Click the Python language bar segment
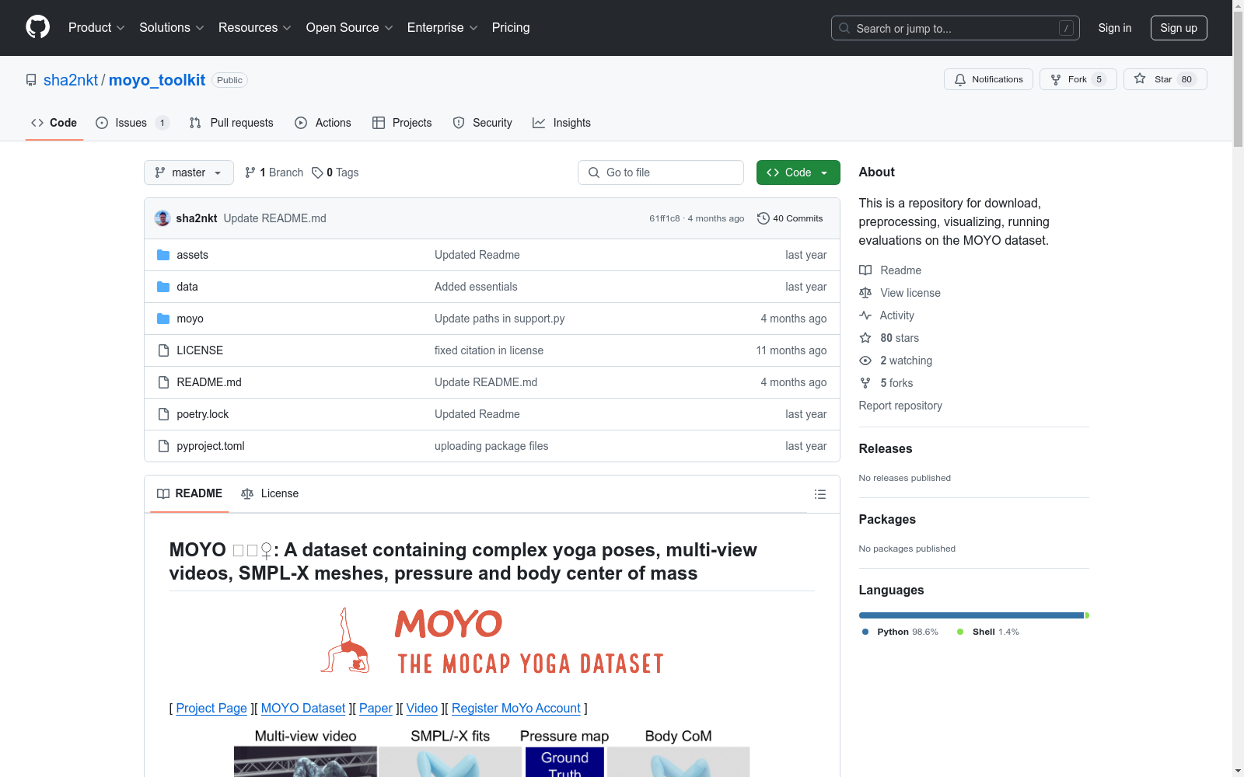The image size is (1244, 777). [x=970, y=615]
